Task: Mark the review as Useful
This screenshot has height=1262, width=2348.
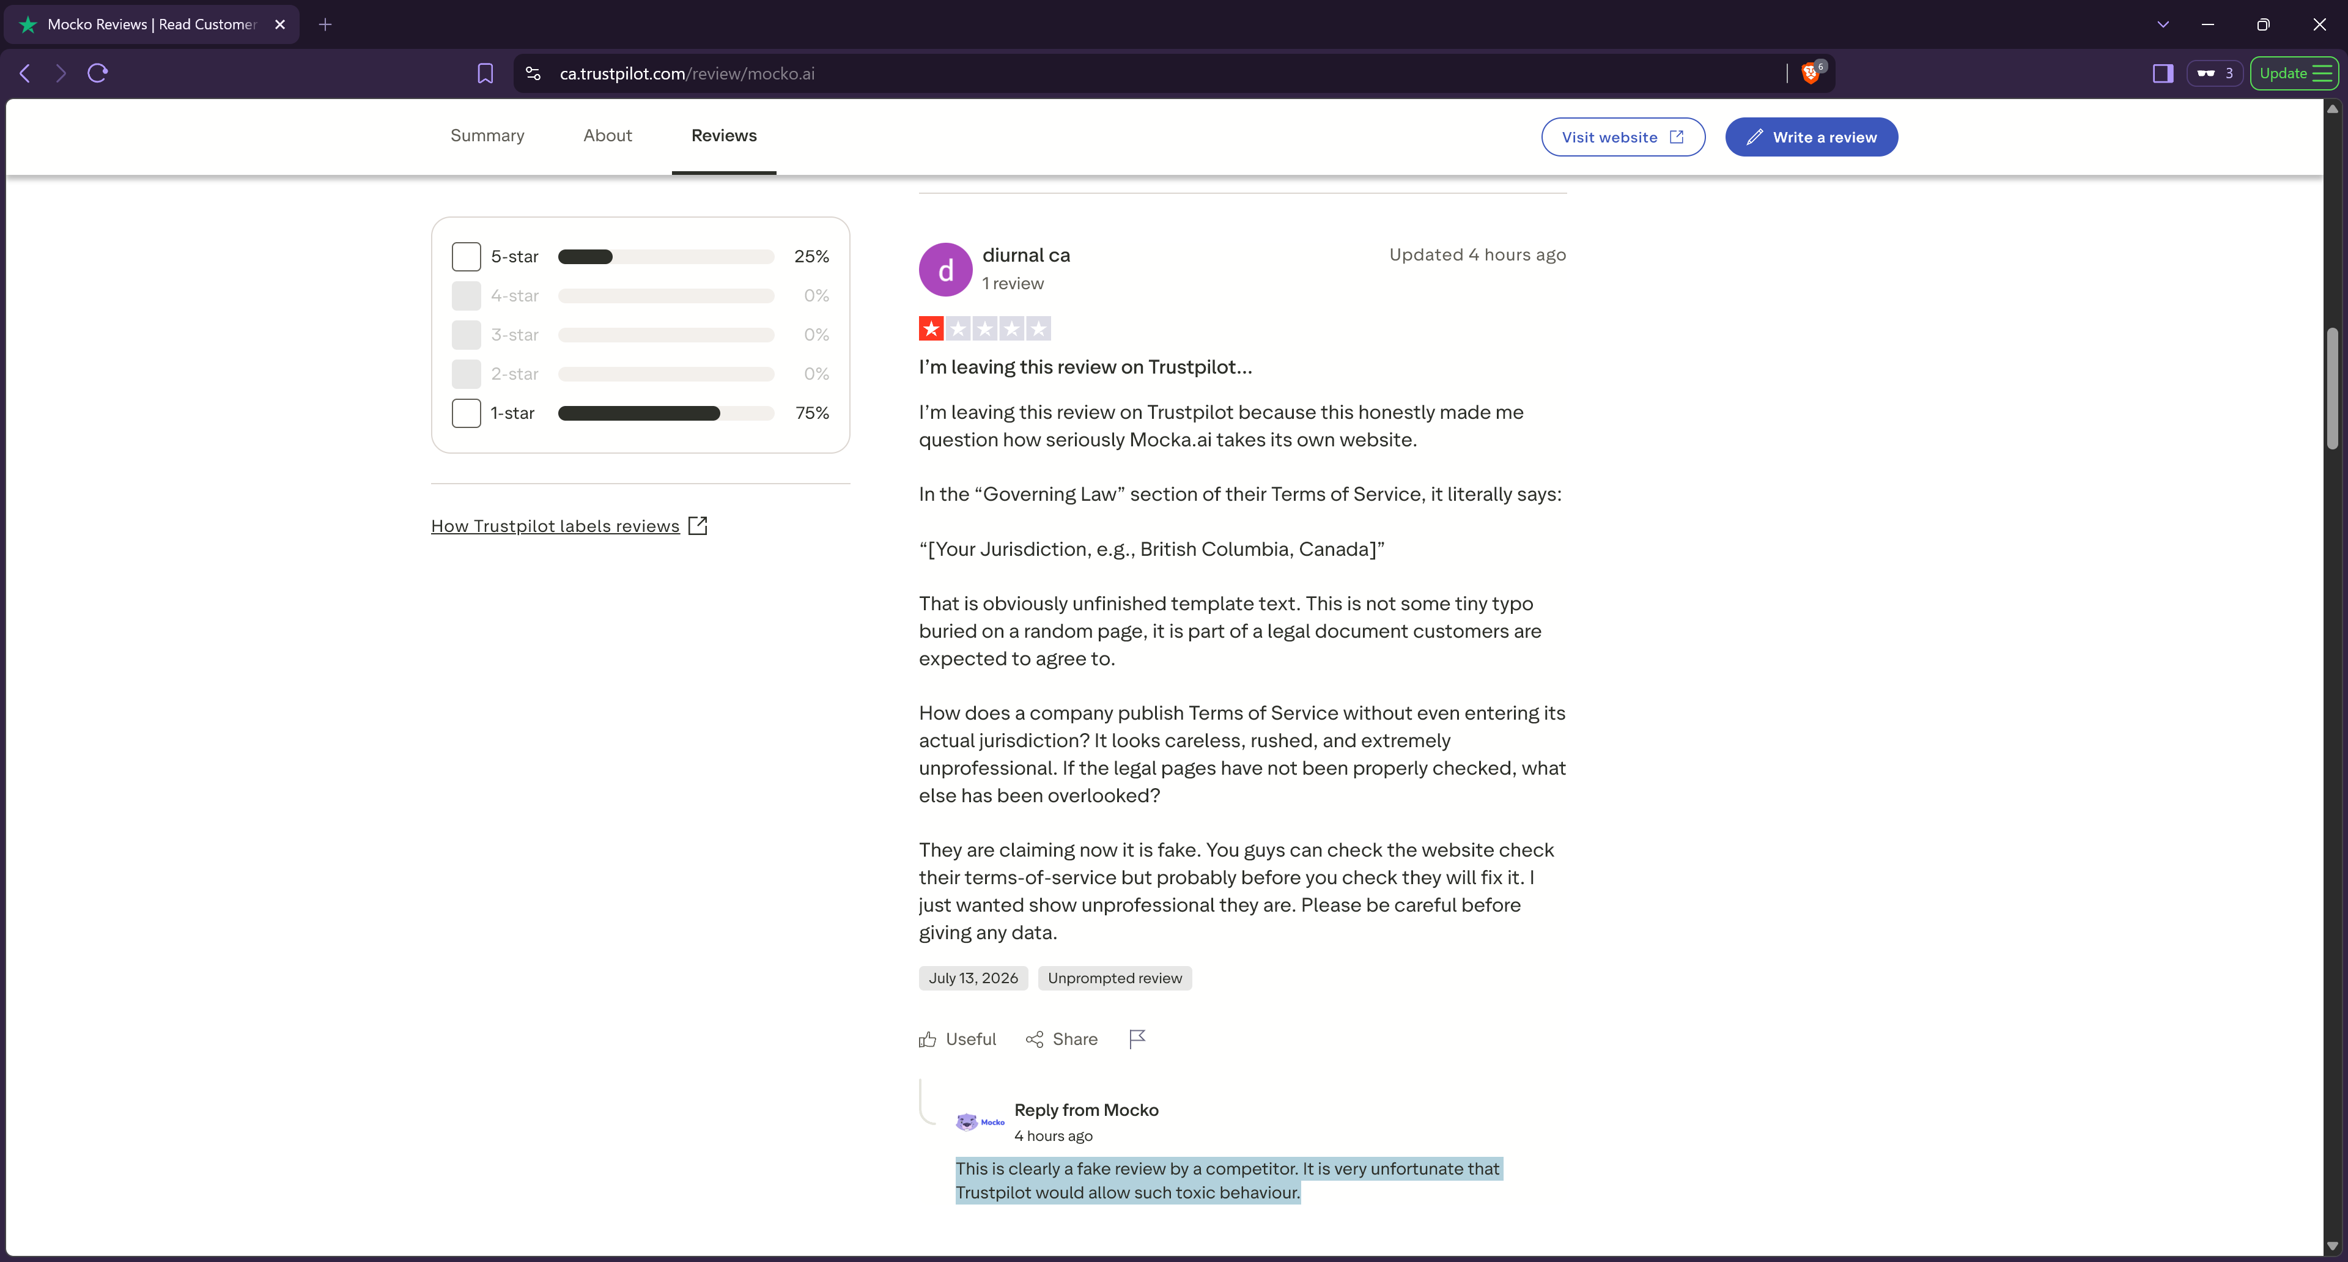Action: tap(957, 1039)
